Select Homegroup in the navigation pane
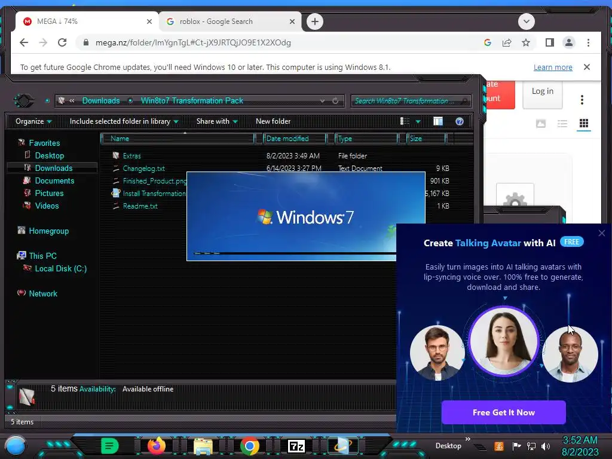This screenshot has width=612, height=459. pyautogui.click(x=49, y=231)
